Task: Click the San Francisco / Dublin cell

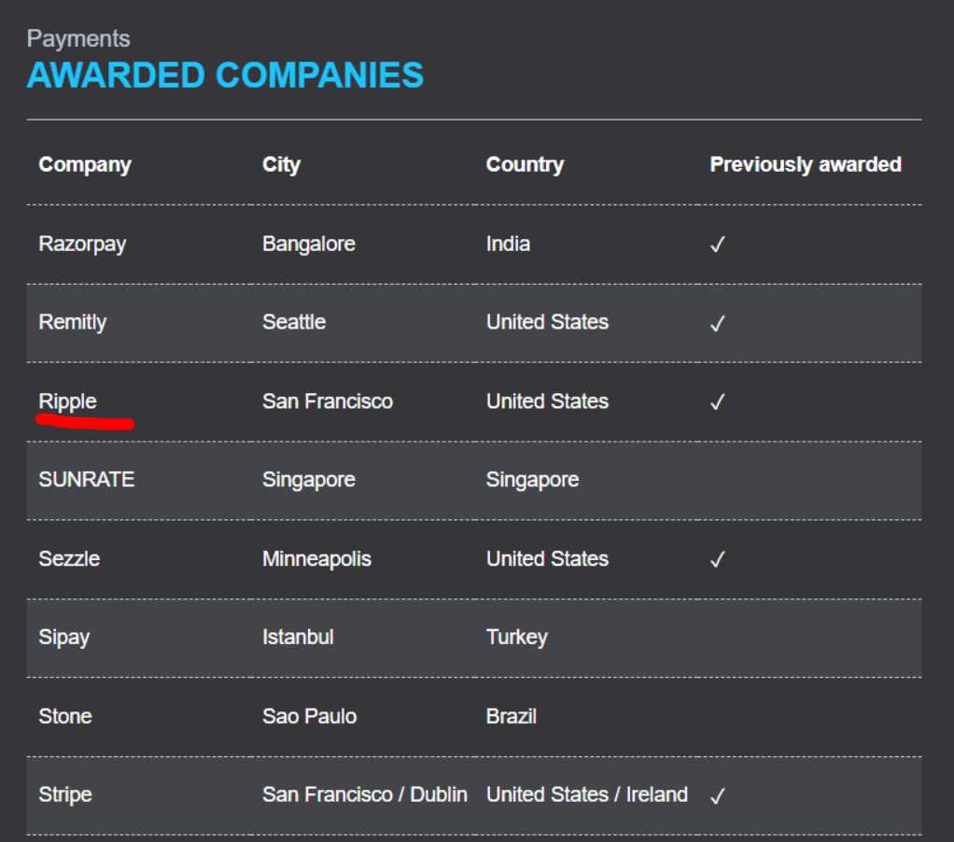Action: (x=364, y=794)
